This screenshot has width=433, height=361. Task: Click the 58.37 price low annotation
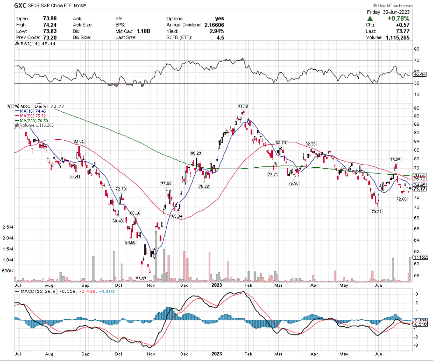tap(141, 279)
